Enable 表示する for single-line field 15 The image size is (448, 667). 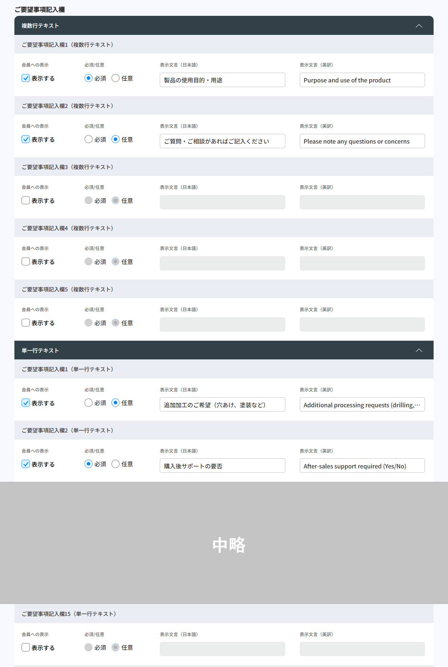(26, 648)
